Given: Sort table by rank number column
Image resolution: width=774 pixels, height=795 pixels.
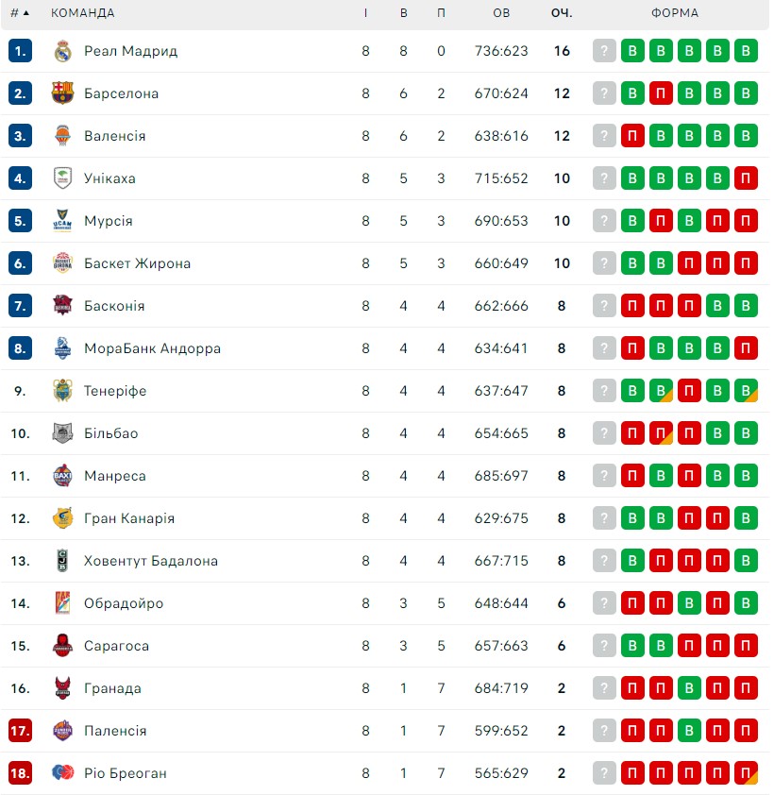Looking at the screenshot, I should click(x=20, y=13).
